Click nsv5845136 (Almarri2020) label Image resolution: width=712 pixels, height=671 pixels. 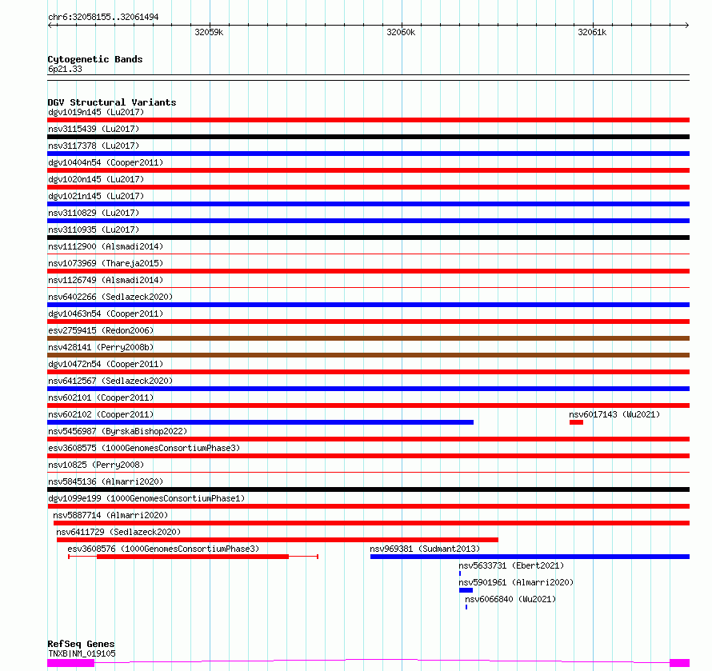[106, 481]
